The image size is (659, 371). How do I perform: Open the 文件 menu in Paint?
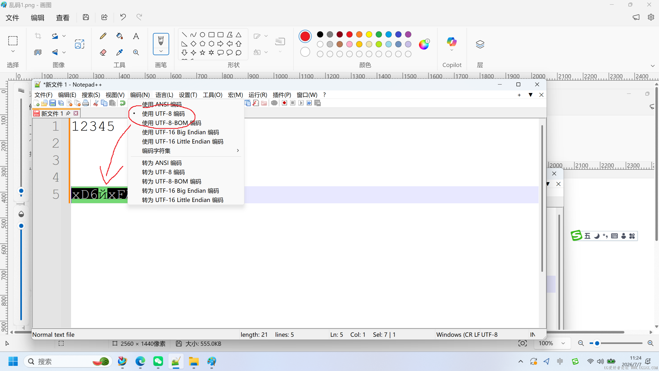coord(12,18)
